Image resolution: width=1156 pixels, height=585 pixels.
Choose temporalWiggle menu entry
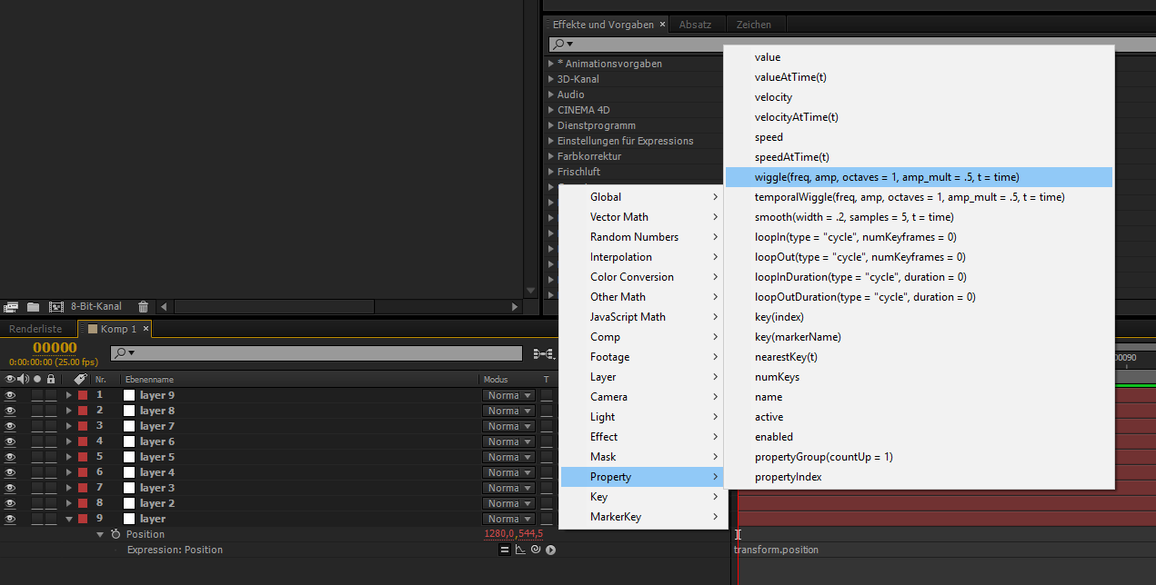[x=919, y=197]
